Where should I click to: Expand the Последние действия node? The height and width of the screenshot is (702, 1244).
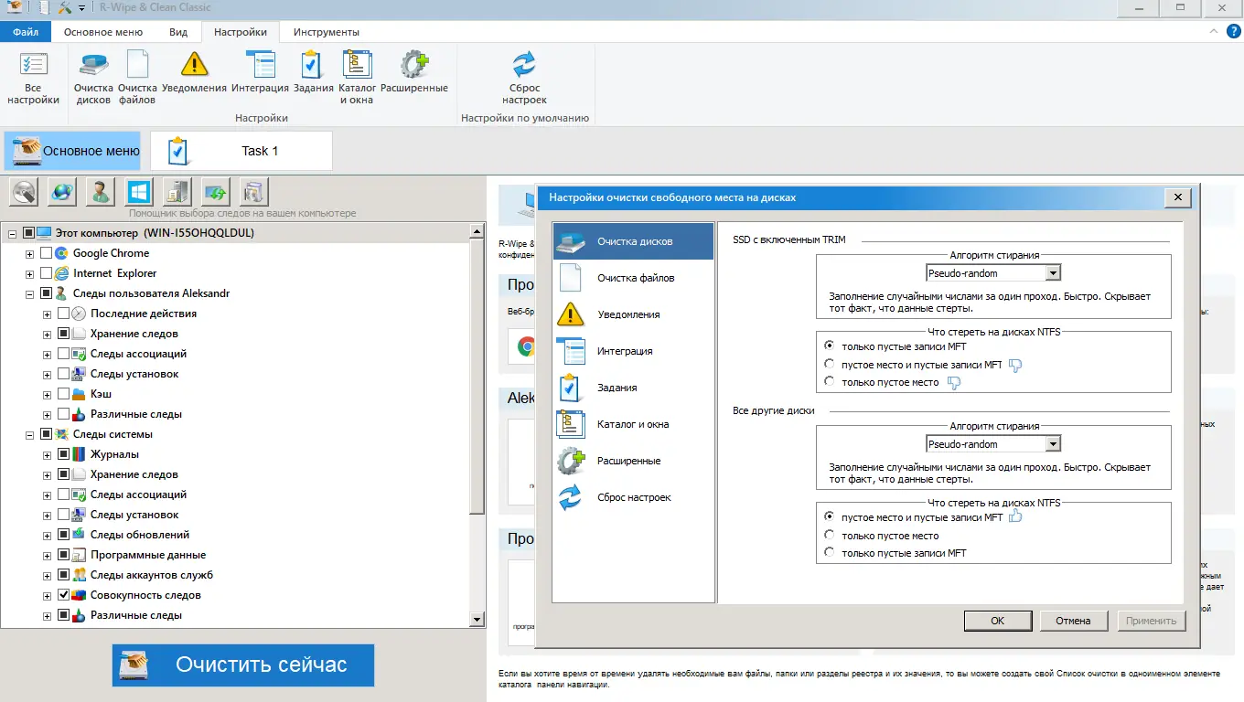pos(48,314)
